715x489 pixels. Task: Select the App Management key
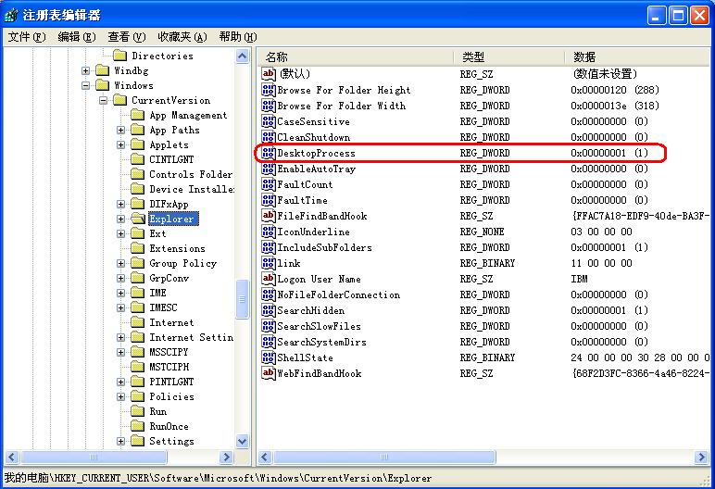(x=188, y=115)
